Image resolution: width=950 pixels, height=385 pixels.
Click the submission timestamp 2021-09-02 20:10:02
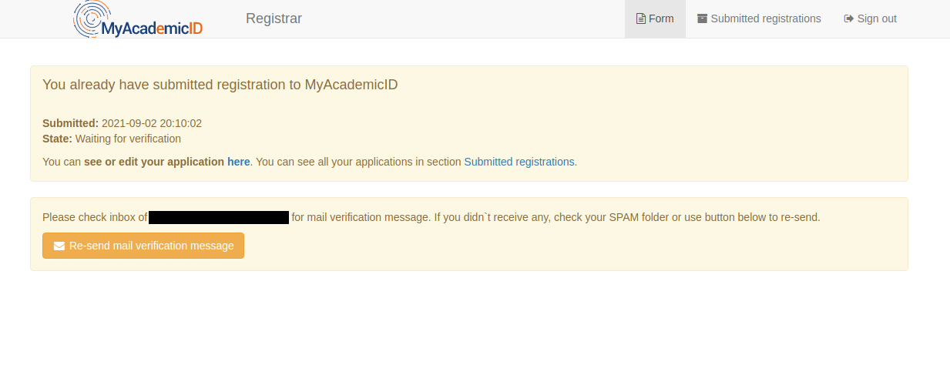pos(152,123)
